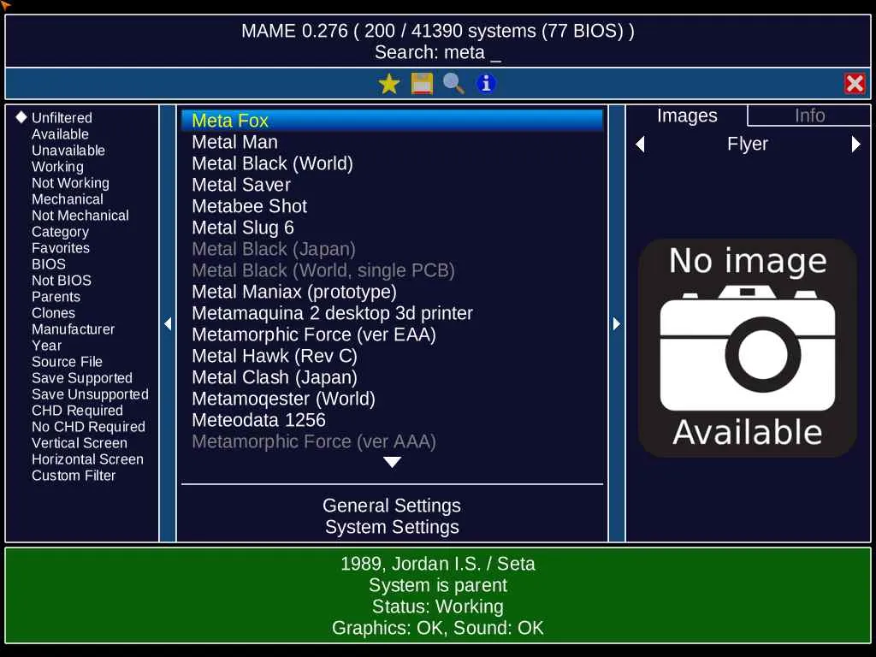This screenshot has width=876, height=657.
Task: Select the Not BIOS filter
Action: pos(62,280)
